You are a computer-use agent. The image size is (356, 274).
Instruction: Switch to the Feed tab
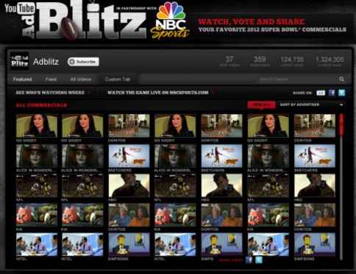51,80
